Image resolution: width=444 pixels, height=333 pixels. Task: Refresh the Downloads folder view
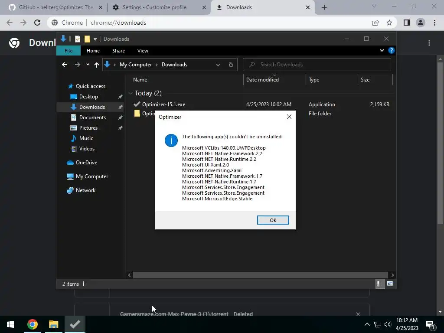point(231,65)
